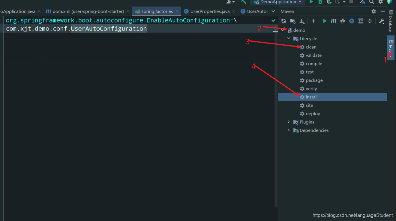Open IDE settings gear in top toolbar
396x221 pixels.
click(x=380, y=2)
